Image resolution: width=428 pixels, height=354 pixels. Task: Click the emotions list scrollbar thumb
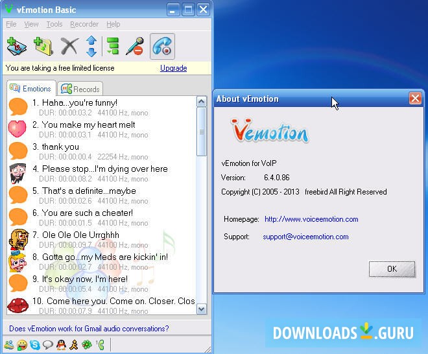202,132
